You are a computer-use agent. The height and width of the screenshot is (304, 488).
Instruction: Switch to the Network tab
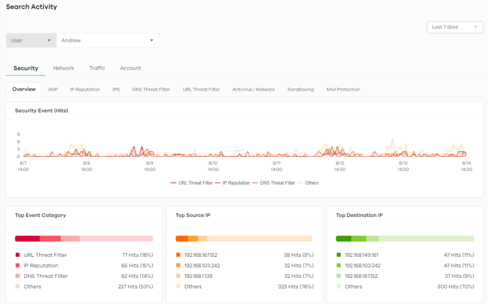pos(63,68)
